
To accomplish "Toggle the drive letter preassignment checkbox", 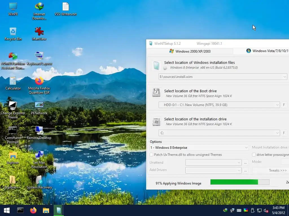I will point(254,155).
